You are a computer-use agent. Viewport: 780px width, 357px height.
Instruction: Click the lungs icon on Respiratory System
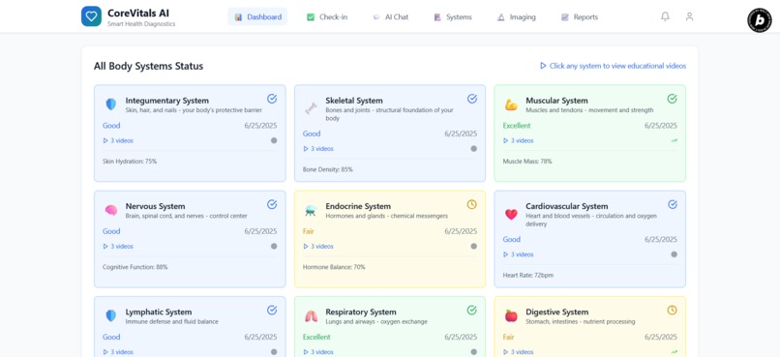pos(311,315)
